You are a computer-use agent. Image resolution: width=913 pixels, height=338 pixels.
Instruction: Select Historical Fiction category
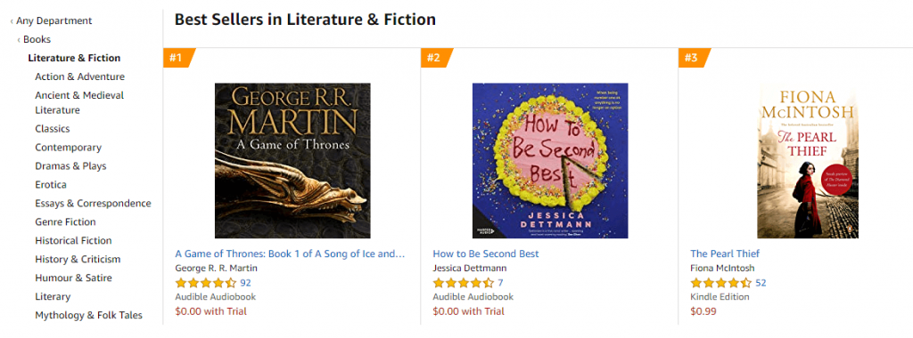point(73,240)
